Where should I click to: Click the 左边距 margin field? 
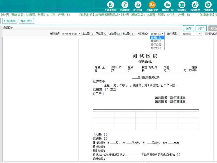pyautogui.click(x=119, y=34)
